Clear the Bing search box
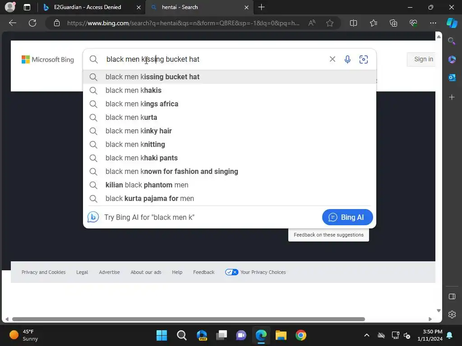 point(333,59)
